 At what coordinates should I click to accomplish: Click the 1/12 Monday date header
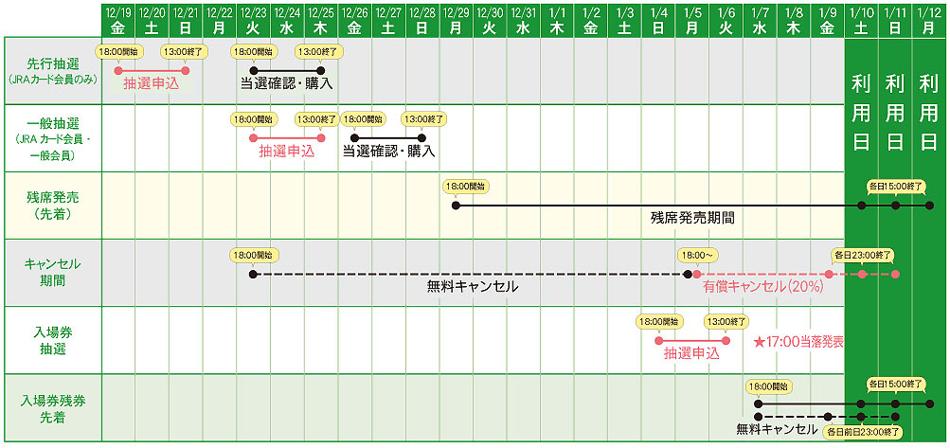929,19
